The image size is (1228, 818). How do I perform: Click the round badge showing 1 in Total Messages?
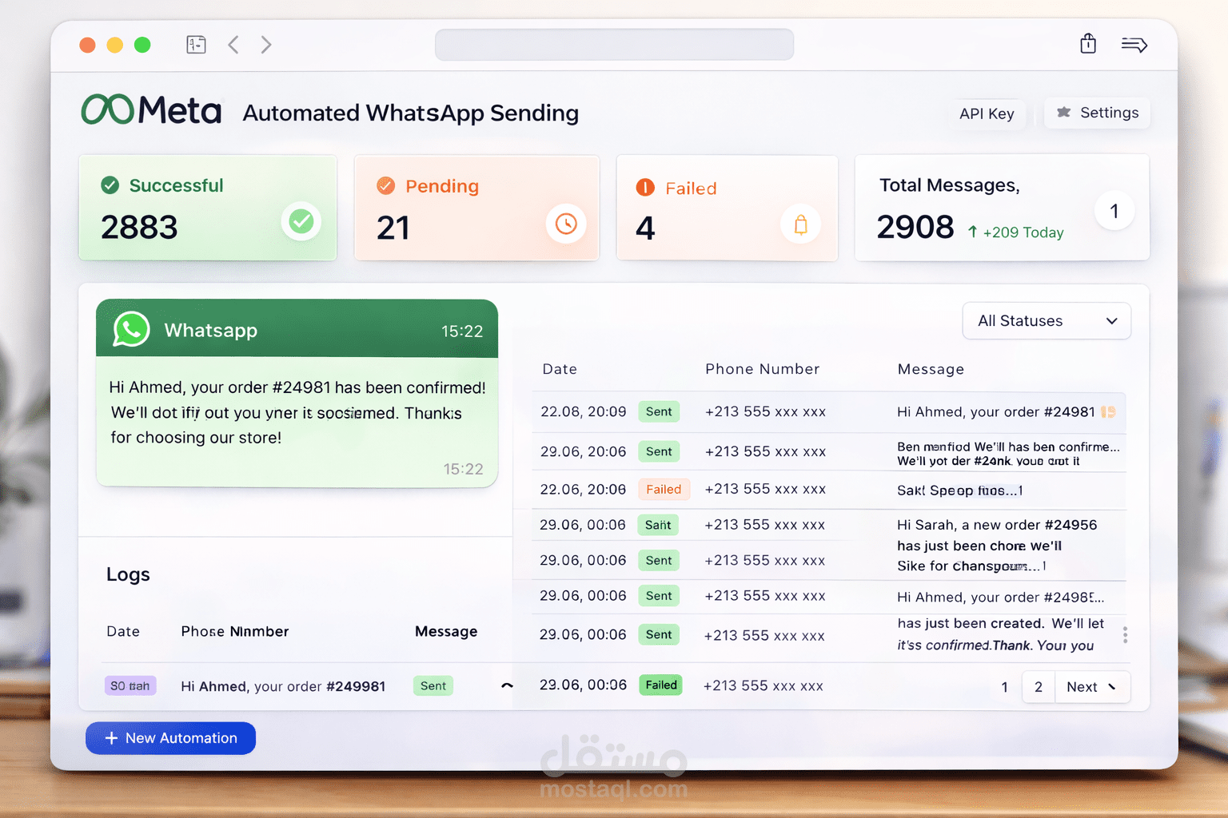pyautogui.click(x=1114, y=211)
